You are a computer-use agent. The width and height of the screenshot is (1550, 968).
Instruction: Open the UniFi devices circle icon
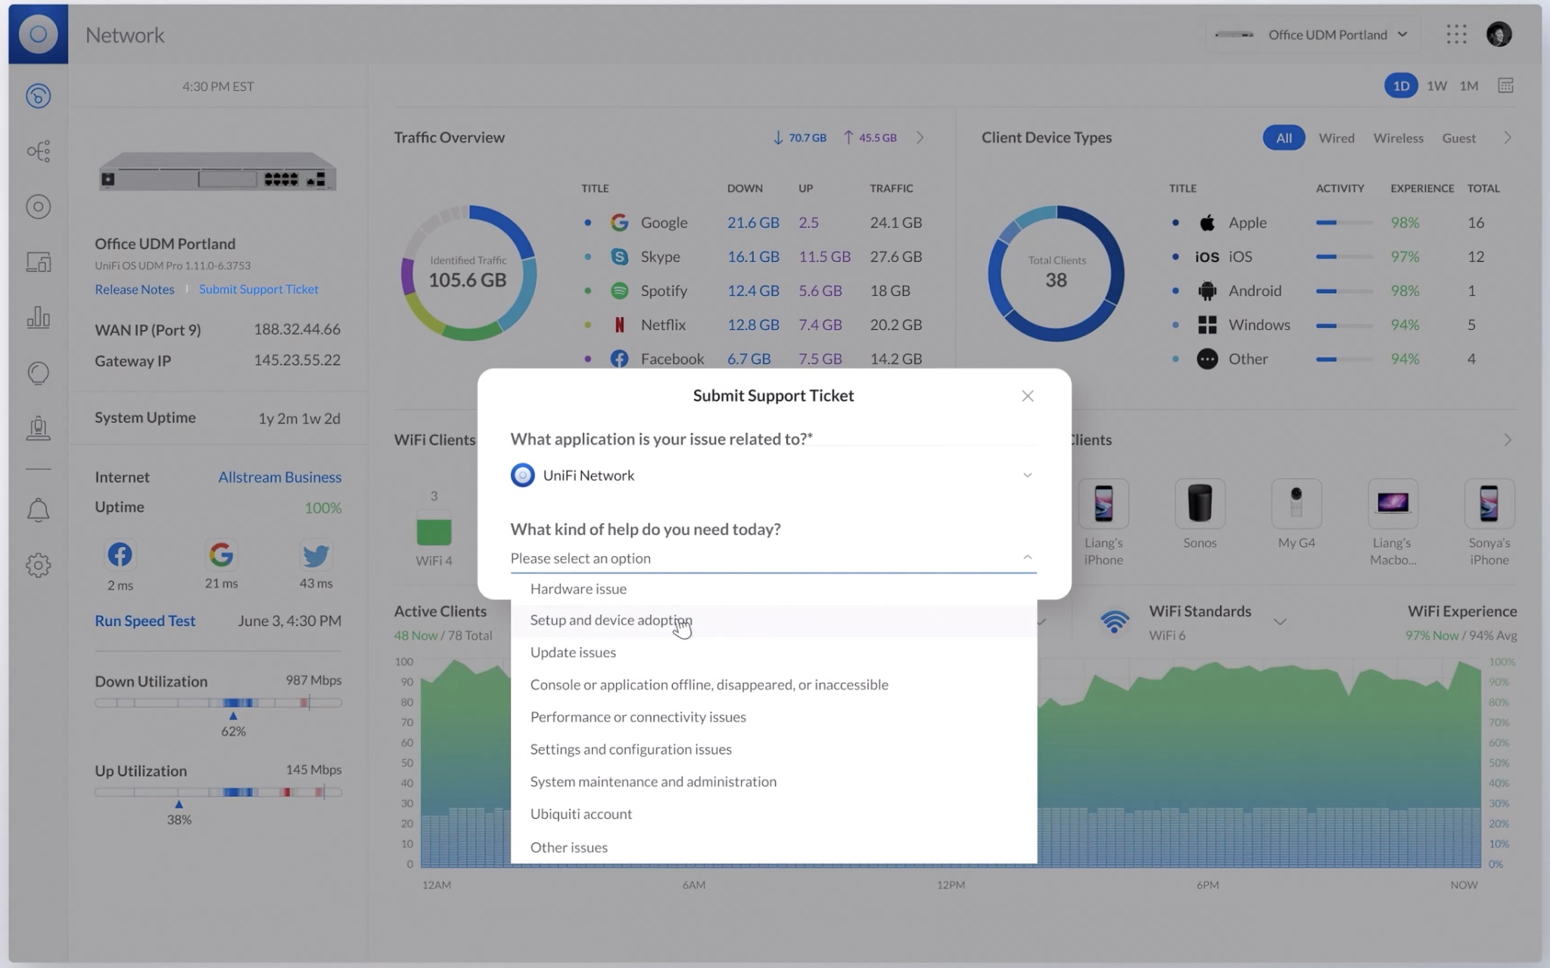(38, 207)
